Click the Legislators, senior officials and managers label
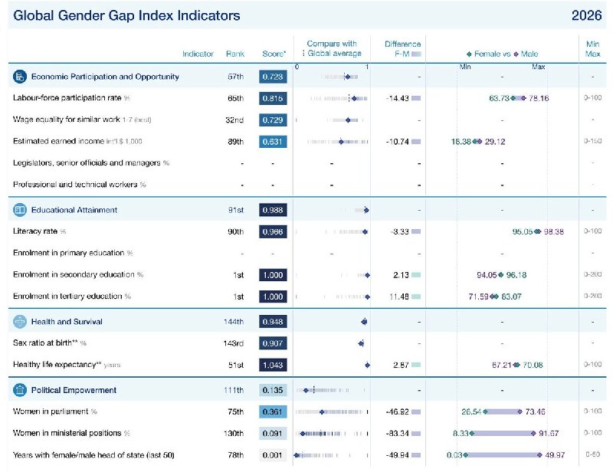The height and width of the screenshot is (472, 613). coord(91,162)
